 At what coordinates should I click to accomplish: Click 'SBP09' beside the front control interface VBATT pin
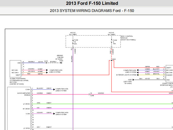pyautogui.click(x=147, y=67)
